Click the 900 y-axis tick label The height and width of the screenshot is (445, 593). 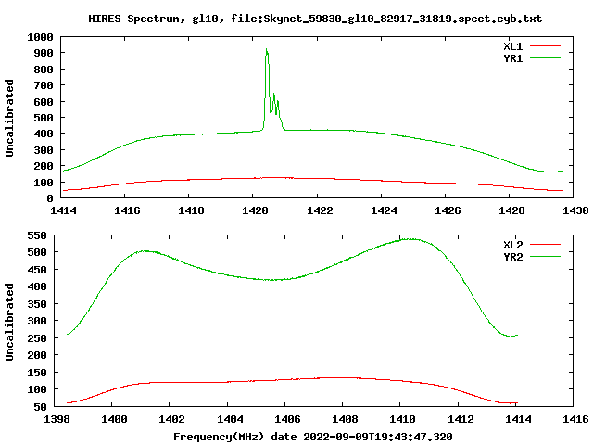tap(44, 53)
